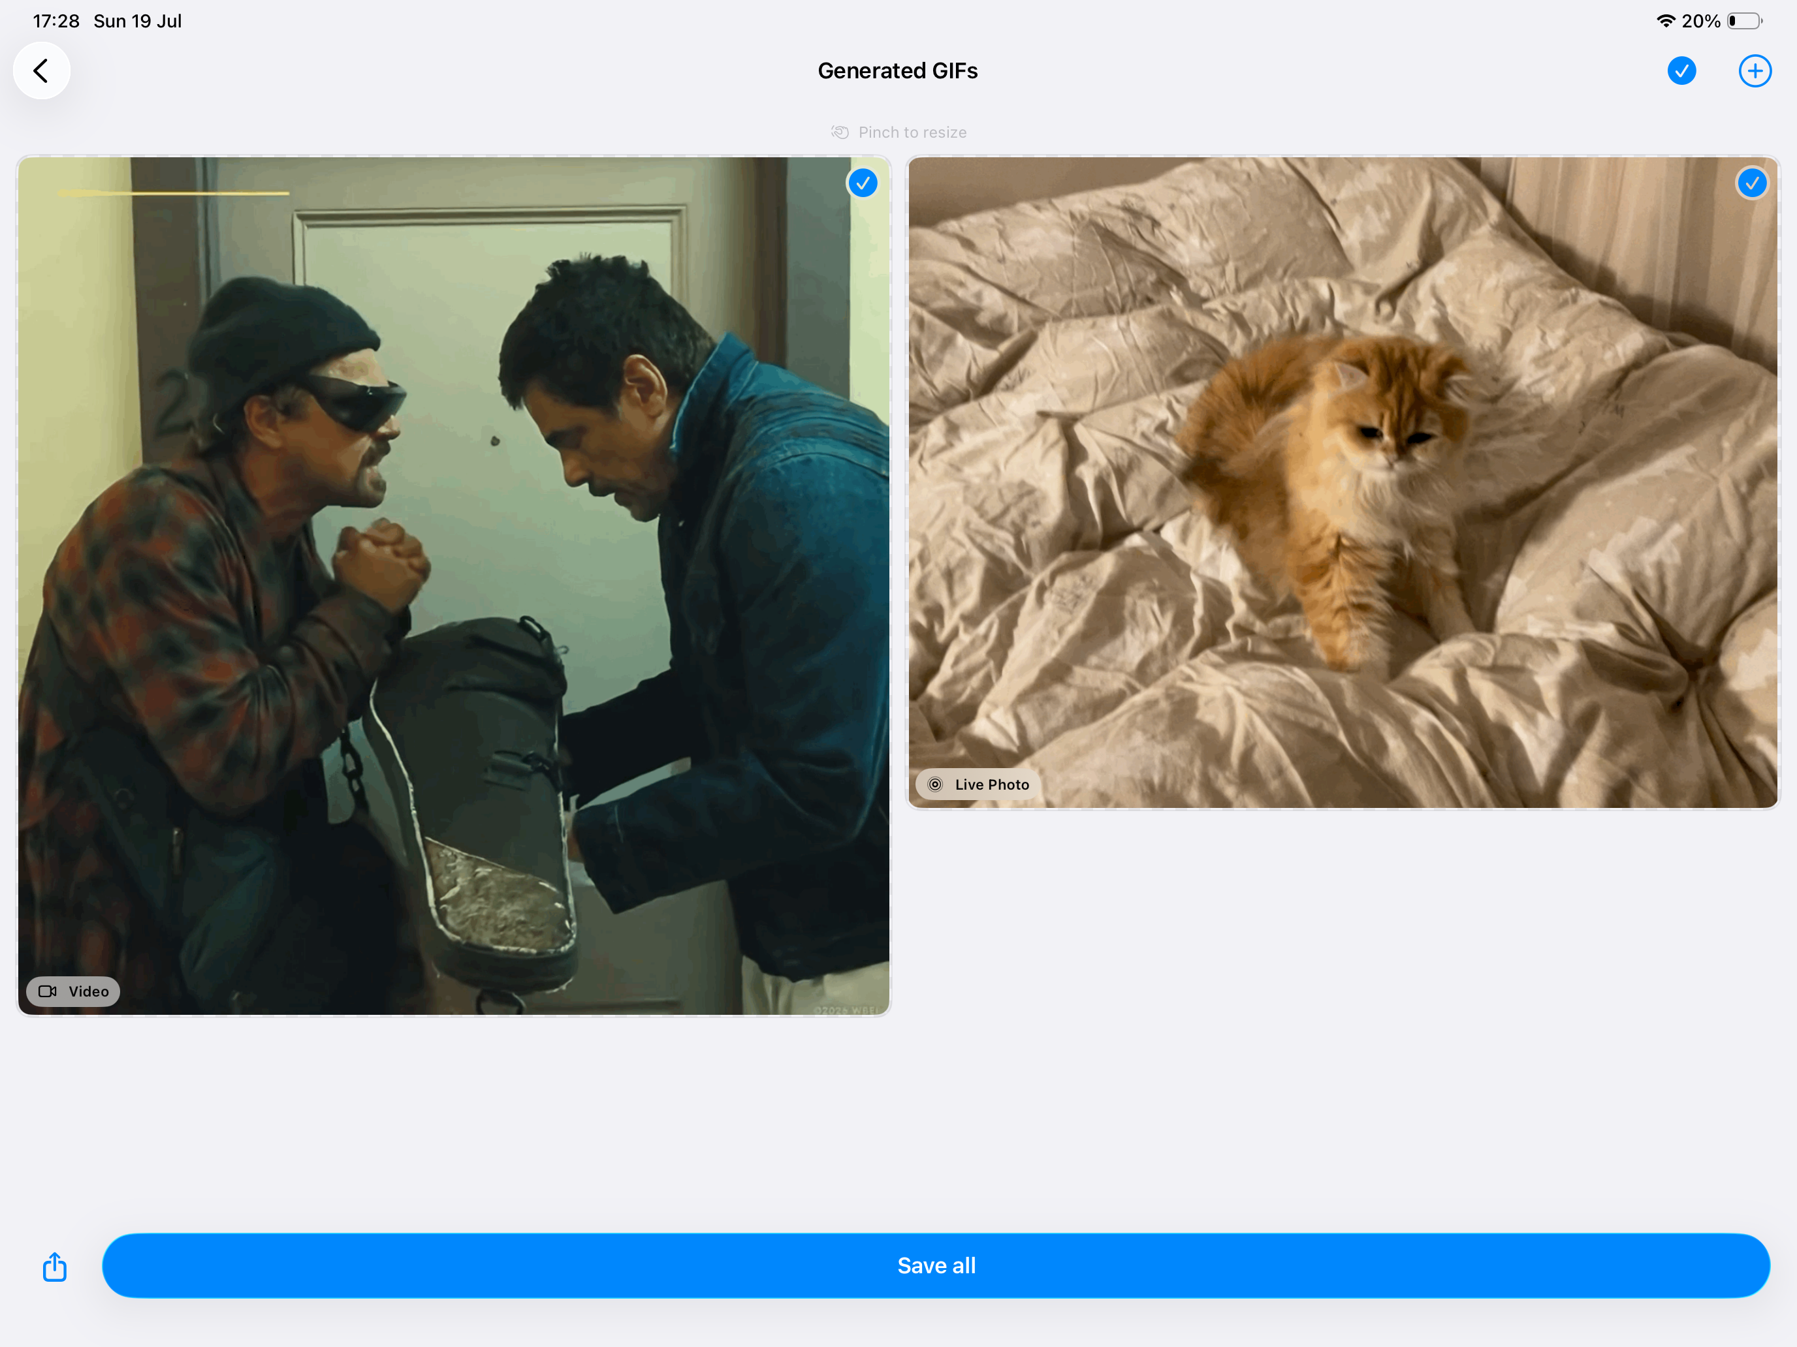Viewport: 1797px width, 1347px height.
Task: Add more media with the plus icon
Action: (1755, 70)
